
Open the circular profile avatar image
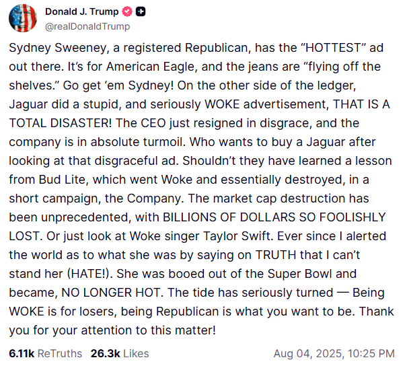[x=23, y=18]
